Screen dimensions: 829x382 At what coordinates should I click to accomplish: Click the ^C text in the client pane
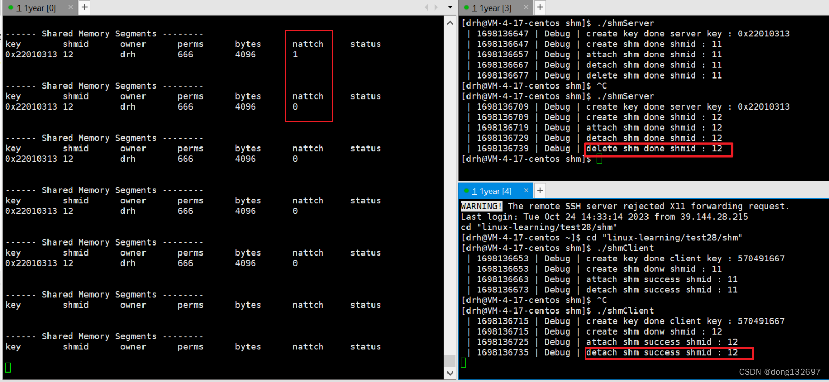pyautogui.click(x=602, y=300)
